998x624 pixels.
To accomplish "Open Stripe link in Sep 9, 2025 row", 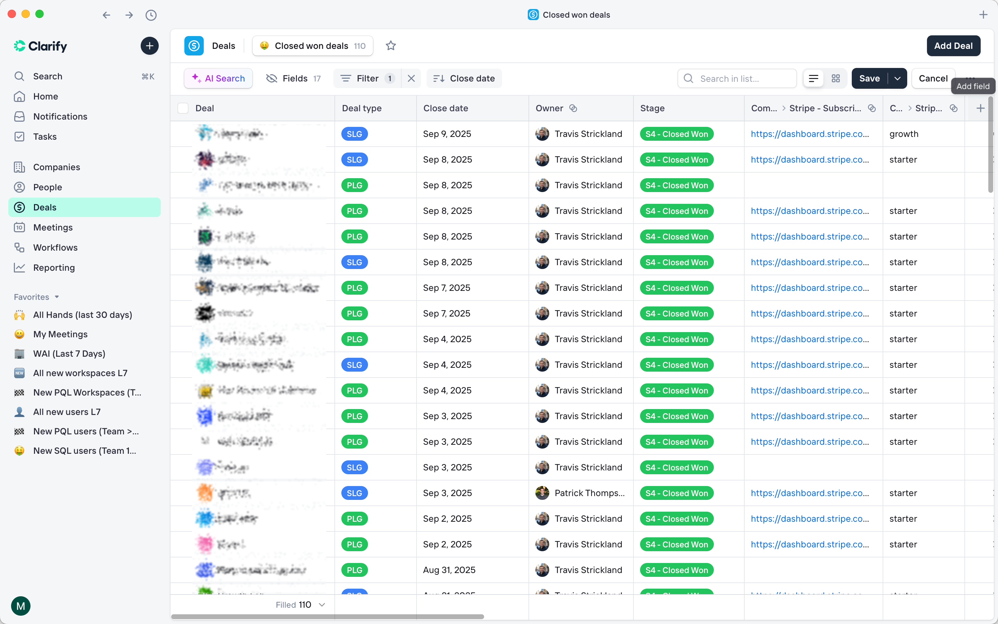I will 809,134.
